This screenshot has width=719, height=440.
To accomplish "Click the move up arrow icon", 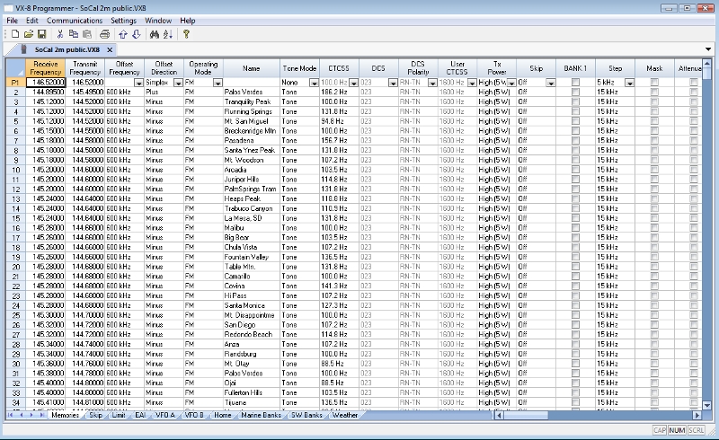I will [123, 34].
